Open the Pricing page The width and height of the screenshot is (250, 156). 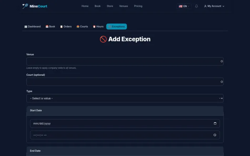pos(138,6)
